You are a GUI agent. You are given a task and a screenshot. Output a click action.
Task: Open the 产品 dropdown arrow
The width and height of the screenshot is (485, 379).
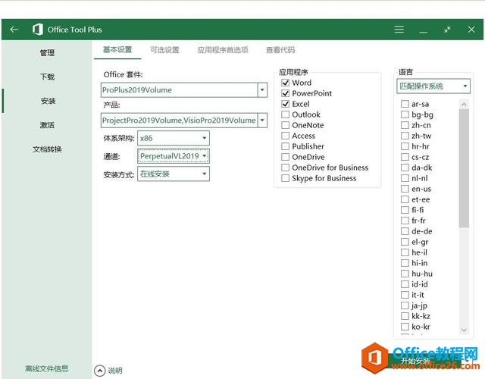pyautogui.click(x=262, y=120)
